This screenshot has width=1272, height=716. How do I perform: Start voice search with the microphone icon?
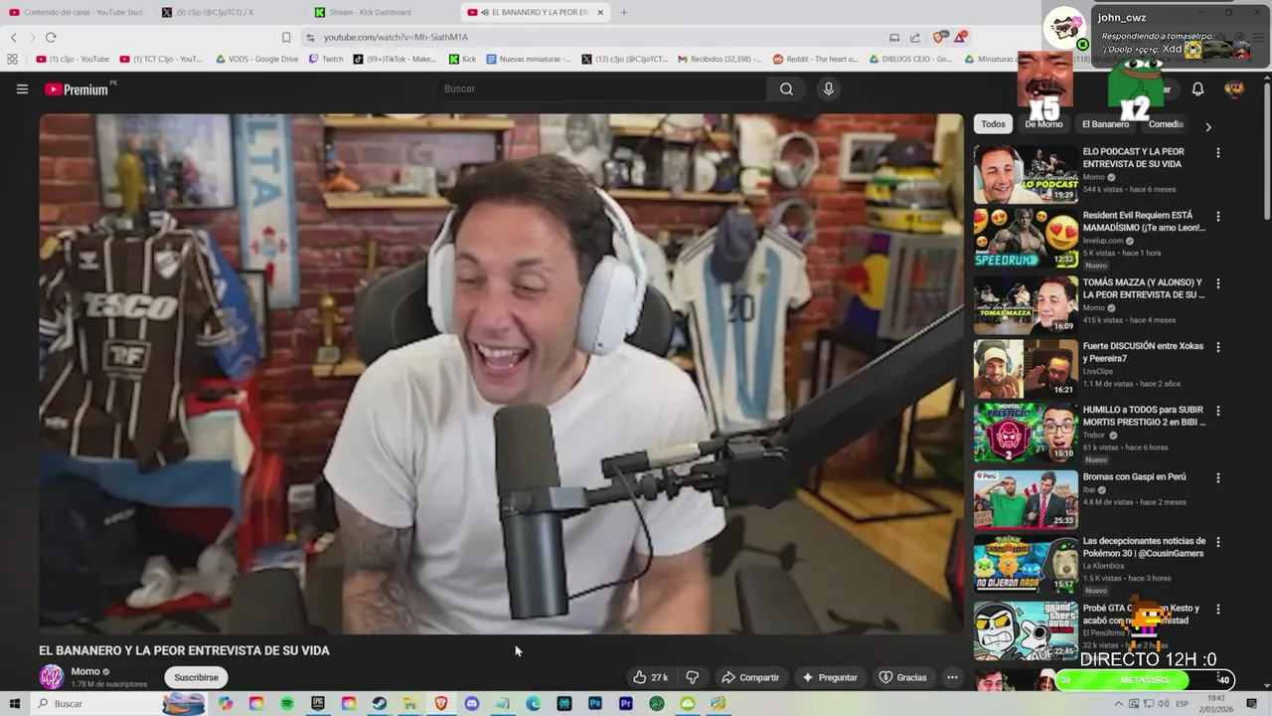click(829, 89)
